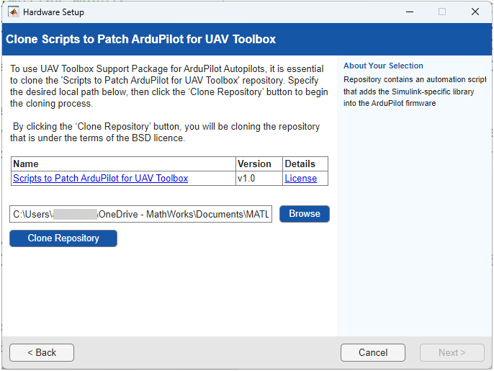The image size is (494, 371).
Task: Close the Hardware Setup window
Action: pos(475,12)
